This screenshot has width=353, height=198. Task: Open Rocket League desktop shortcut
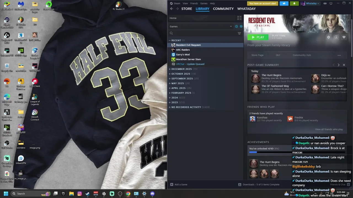coord(35,54)
